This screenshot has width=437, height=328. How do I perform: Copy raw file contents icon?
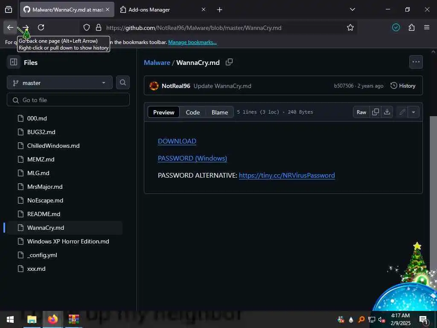pyautogui.click(x=376, y=112)
